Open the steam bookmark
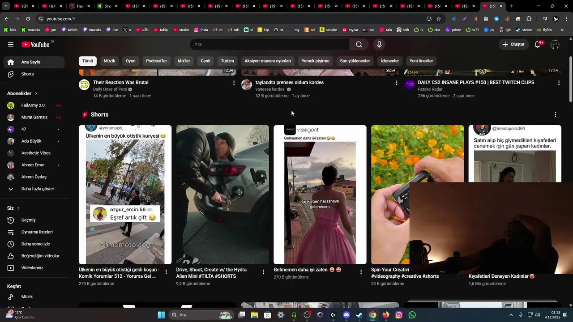573x322 pixels. (523, 30)
